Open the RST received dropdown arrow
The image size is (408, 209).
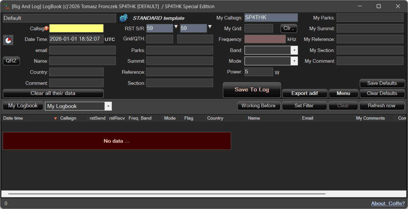[210, 27]
